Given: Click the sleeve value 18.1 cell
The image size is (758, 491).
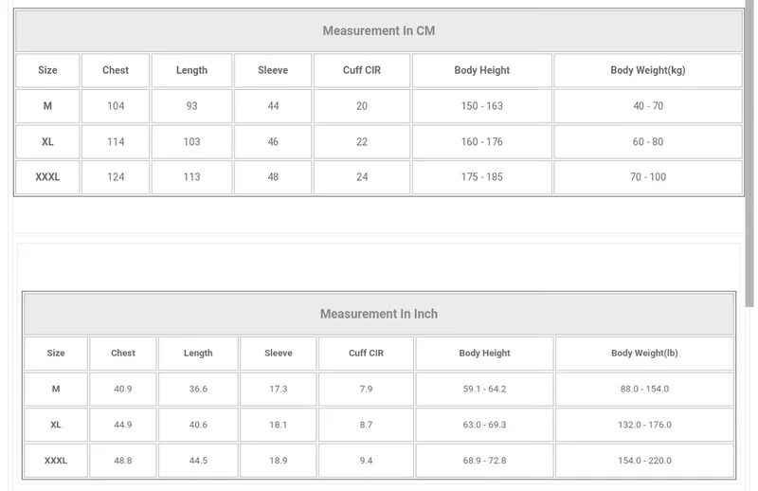Looking at the screenshot, I should [x=279, y=425].
